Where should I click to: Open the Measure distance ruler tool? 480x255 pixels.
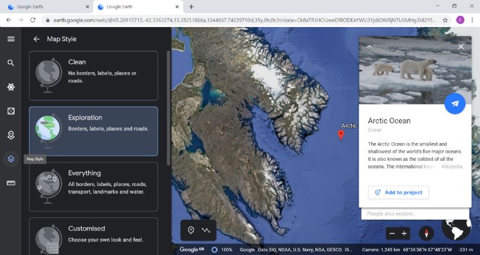coord(10,183)
